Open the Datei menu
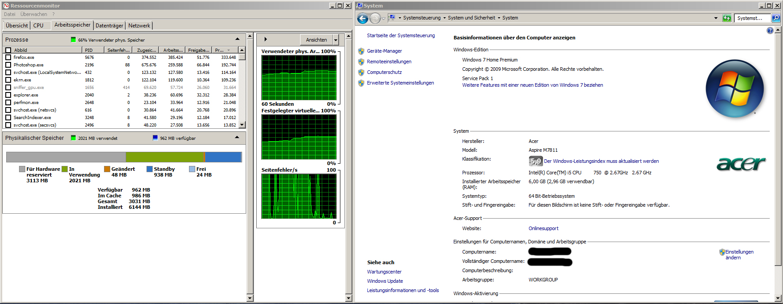 (x=10, y=15)
